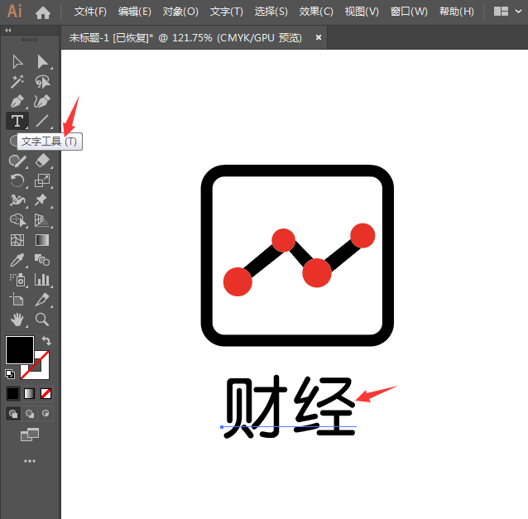Select the Type tool

point(17,121)
